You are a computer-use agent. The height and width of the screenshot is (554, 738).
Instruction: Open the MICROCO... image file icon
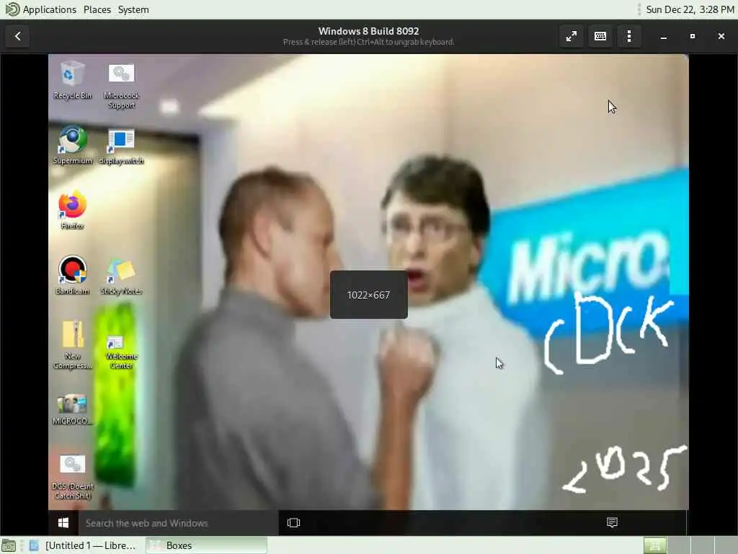tap(72, 410)
